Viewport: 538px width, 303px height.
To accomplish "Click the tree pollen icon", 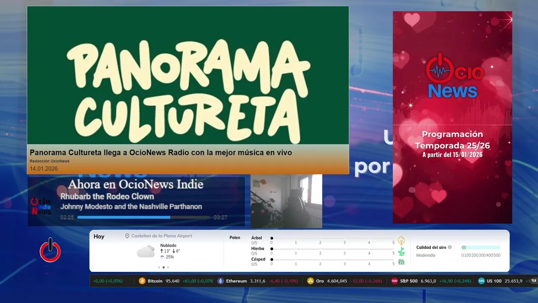I will pos(401,240).
